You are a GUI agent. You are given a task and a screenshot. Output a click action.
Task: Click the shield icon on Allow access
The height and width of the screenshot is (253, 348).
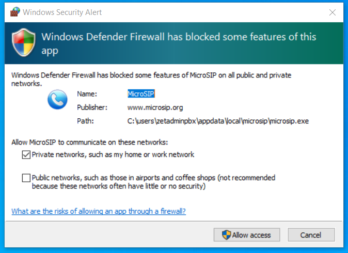[x=226, y=235]
